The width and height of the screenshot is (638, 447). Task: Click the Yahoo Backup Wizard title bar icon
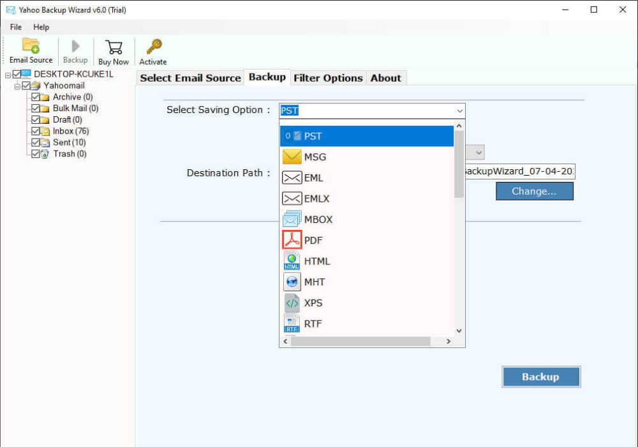click(11, 10)
